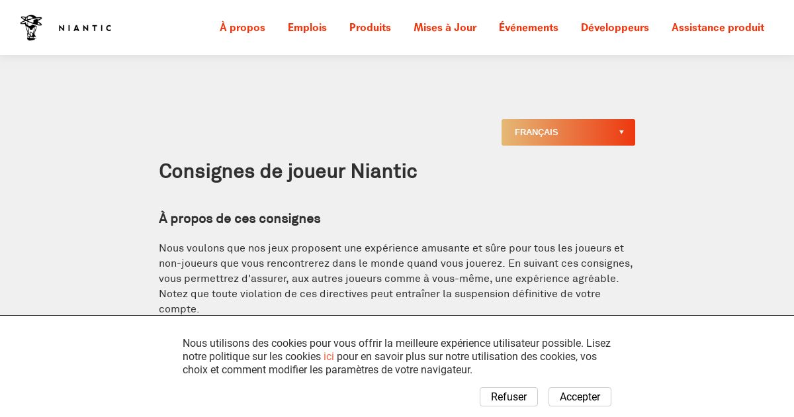
Task: Expand the FRANÇAIS language dropdown
Action: (568, 132)
